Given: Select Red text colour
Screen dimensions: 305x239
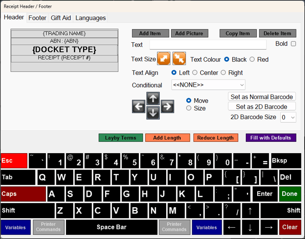Looking at the screenshot, I should [x=252, y=59].
